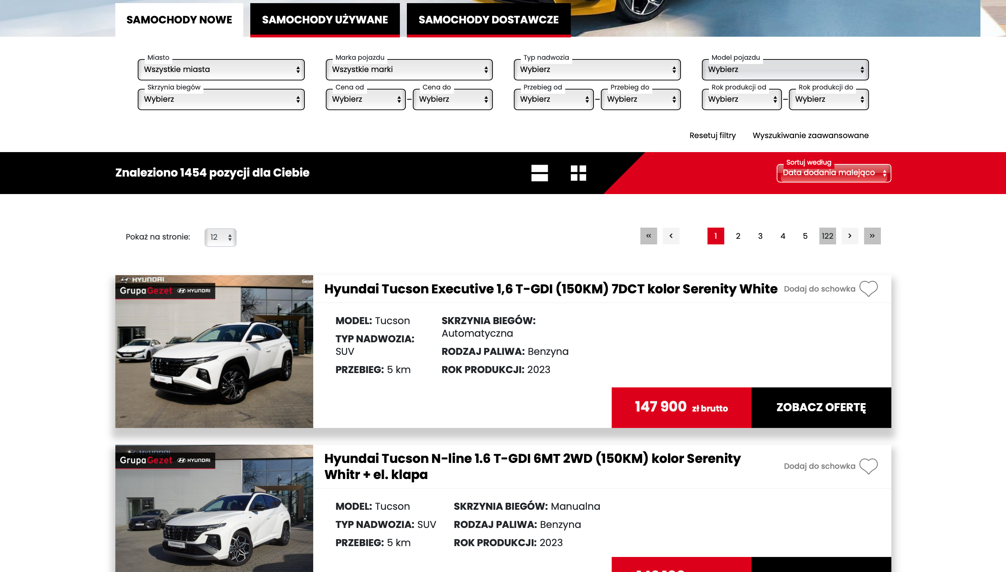The image size is (1006, 572).
Task: Select the Samochody nowe tab
Action: (x=179, y=20)
